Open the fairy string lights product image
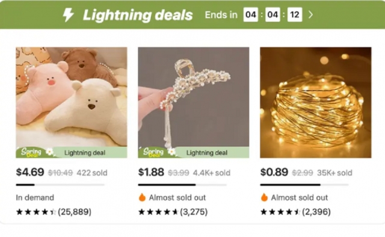The width and height of the screenshot is (385, 237). [315, 102]
